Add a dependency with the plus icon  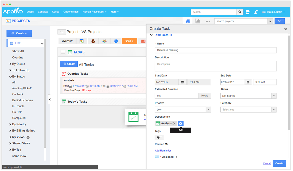pyautogui.click(x=180, y=124)
